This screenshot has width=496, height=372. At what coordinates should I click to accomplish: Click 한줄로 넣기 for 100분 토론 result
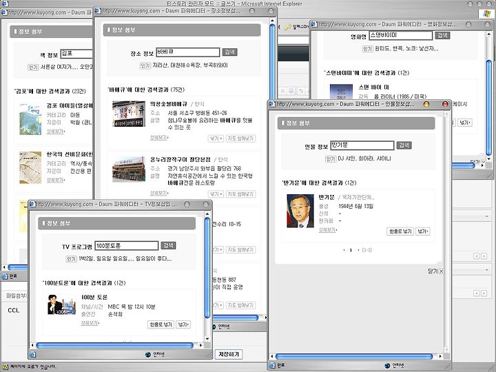coord(161,324)
